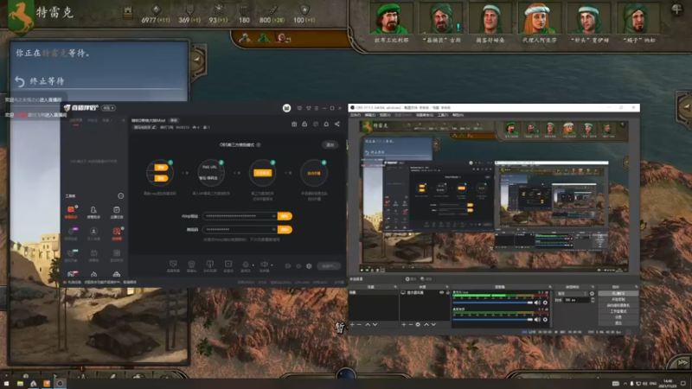
Task: Move source down in OBS Sources dock
Action: point(433,325)
